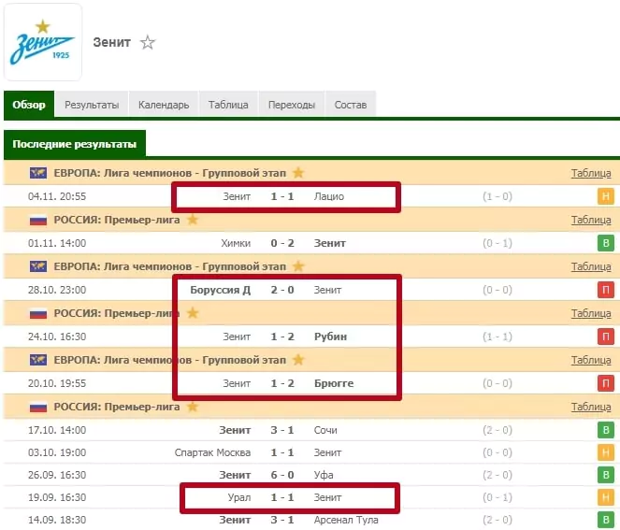This screenshot has height=530, width=620.
Task: Toggle star for Premier League header above Сочи match
Action: click(192, 407)
